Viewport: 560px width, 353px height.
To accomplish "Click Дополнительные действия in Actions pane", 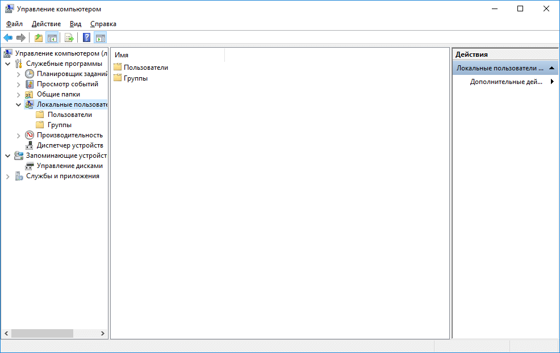I will (x=505, y=82).
